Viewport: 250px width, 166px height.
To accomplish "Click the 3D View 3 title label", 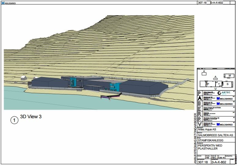I will (x=31, y=116).
